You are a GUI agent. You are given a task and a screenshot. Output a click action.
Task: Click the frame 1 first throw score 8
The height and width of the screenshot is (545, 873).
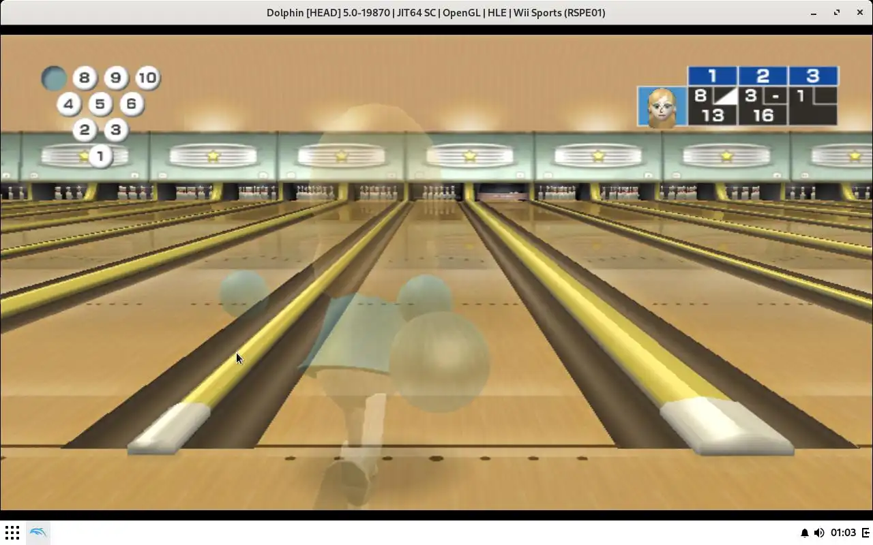(x=700, y=95)
